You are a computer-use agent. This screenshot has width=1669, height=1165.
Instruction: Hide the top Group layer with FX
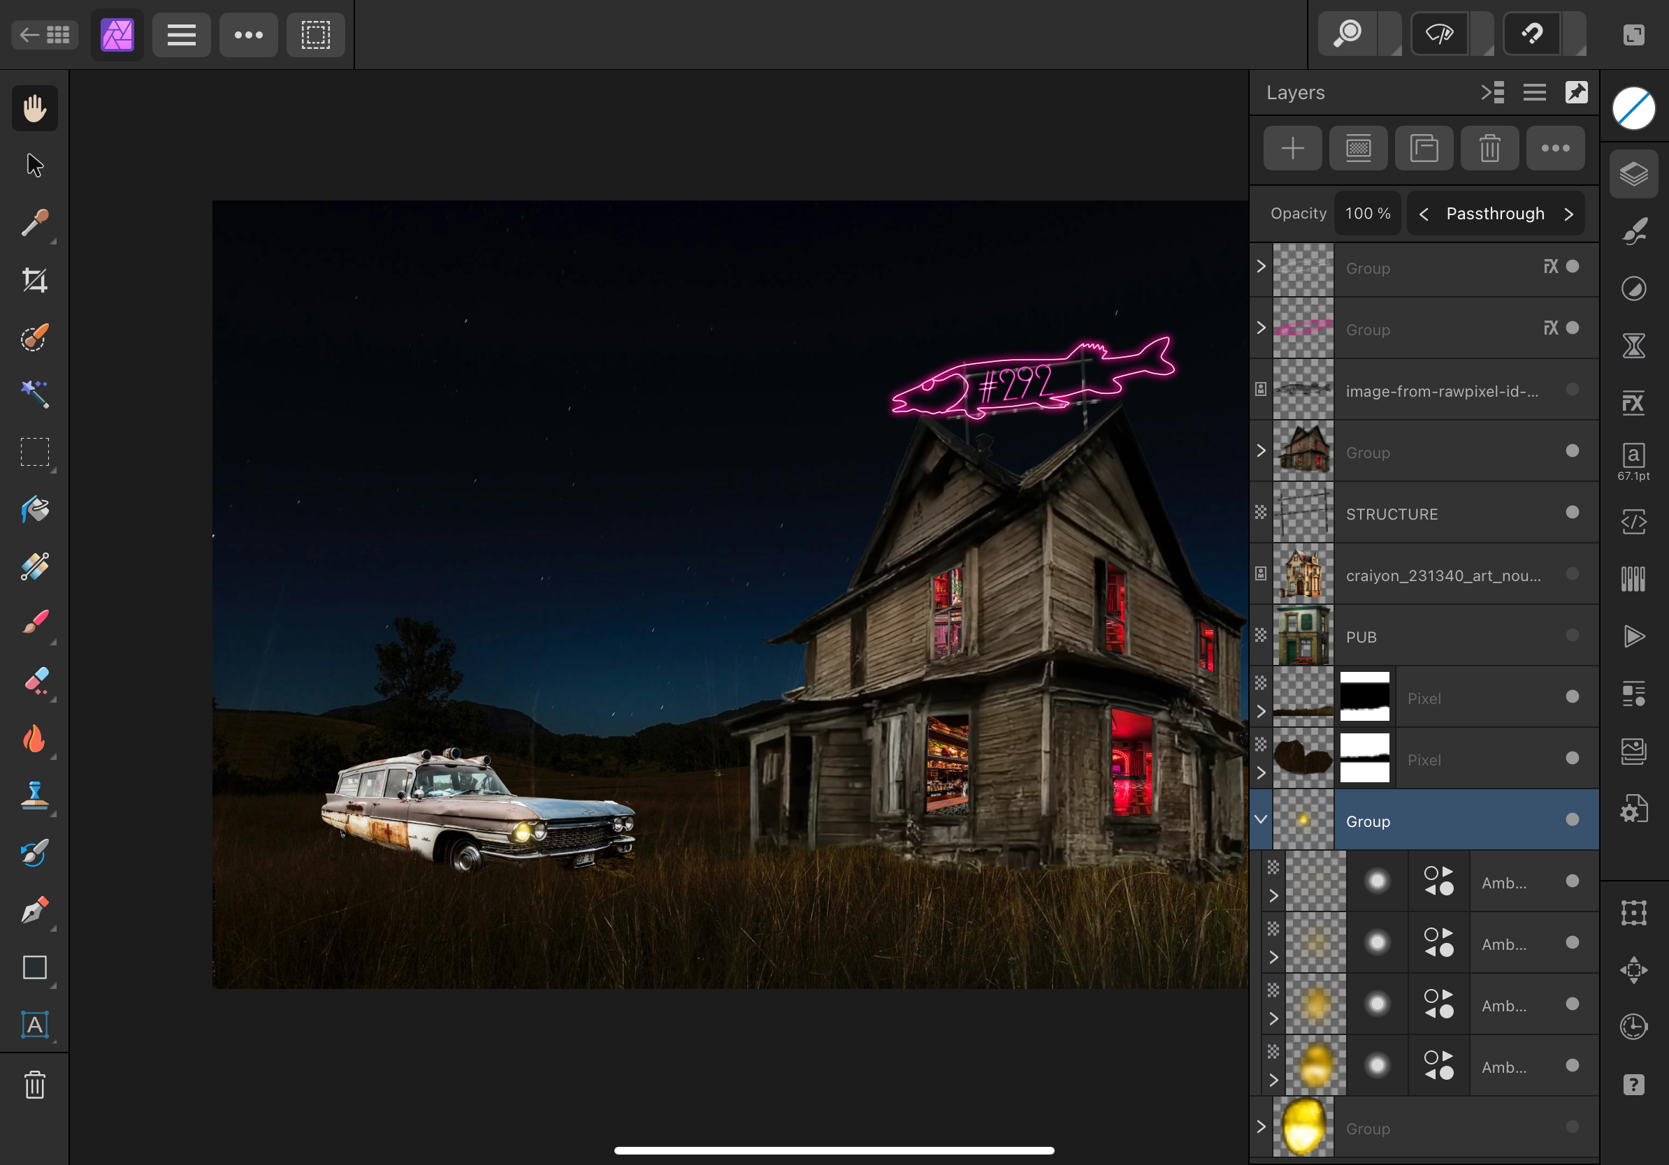[1573, 267]
